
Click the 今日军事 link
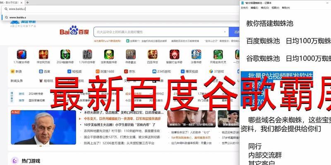click(x=132, y=101)
